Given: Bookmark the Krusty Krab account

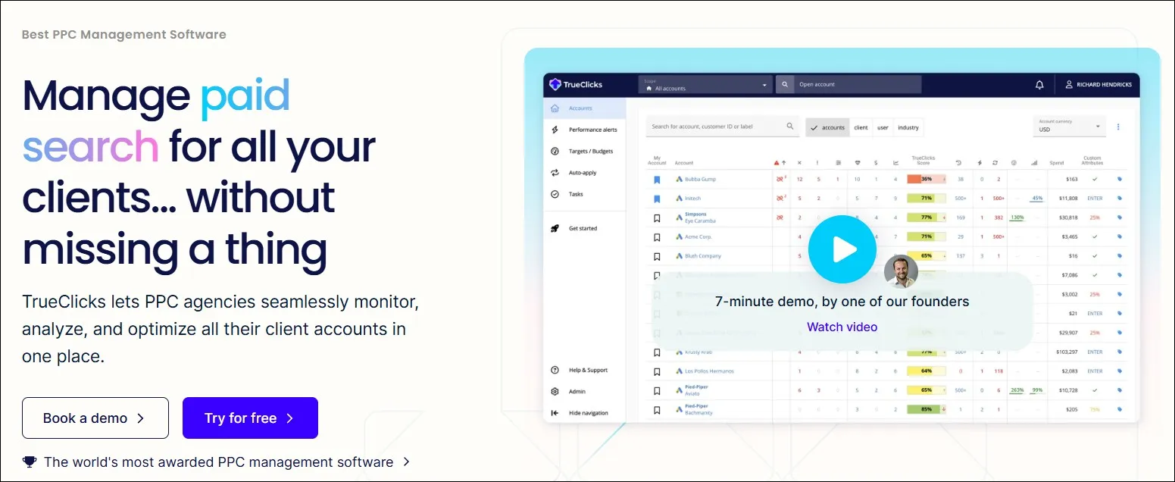Looking at the screenshot, I should click(657, 352).
